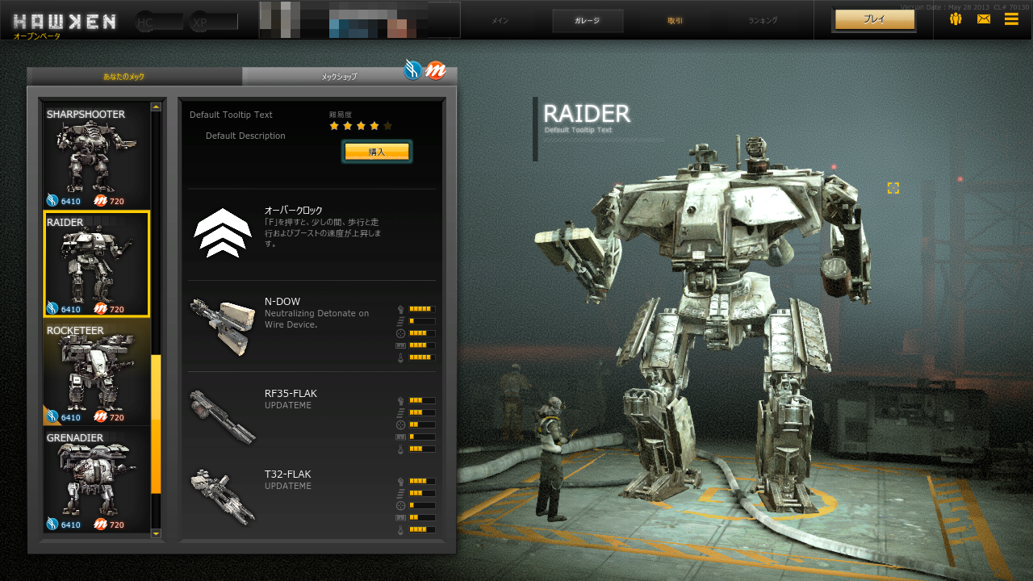Click the mech list scroll down arrow
1033x581 pixels.
click(156, 533)
